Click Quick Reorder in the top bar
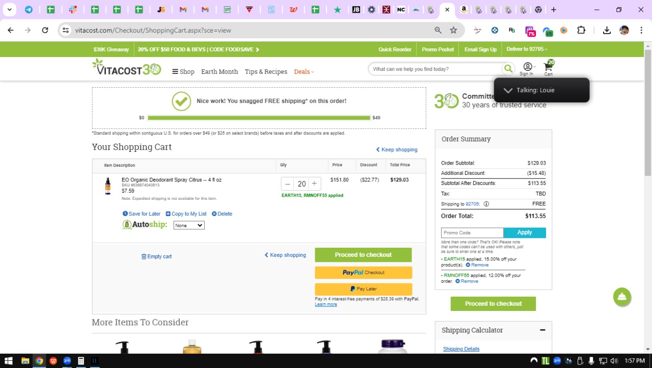Image resolution: width=652 pixels, height=368 pixels. 395,49
